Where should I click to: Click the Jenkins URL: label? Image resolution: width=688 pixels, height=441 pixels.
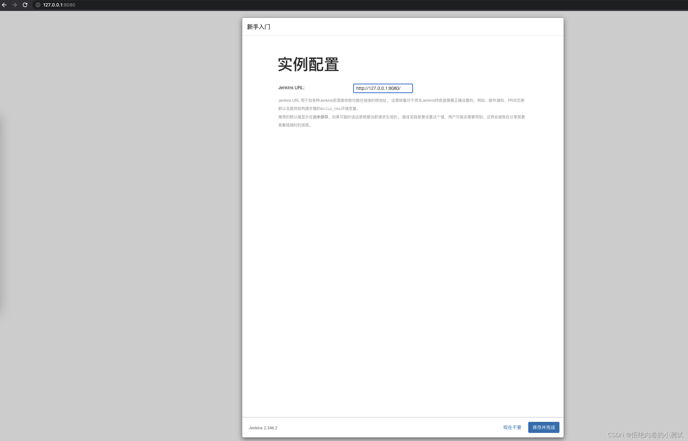291,88
